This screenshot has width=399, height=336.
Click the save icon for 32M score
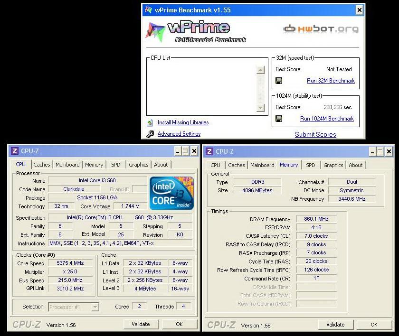click(x=279, y=81)
